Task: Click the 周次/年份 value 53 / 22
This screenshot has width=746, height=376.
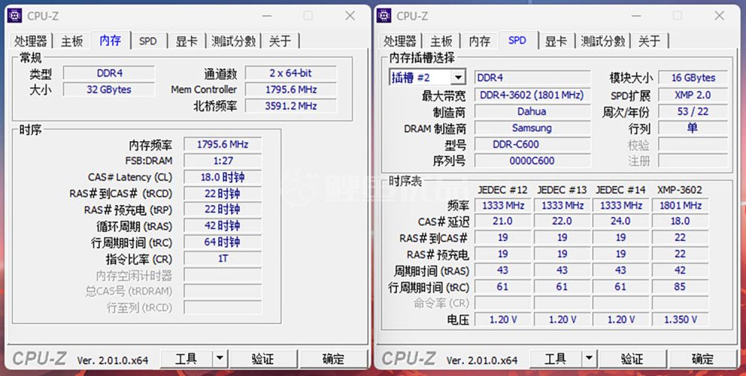Action: [x=693, y=111]
